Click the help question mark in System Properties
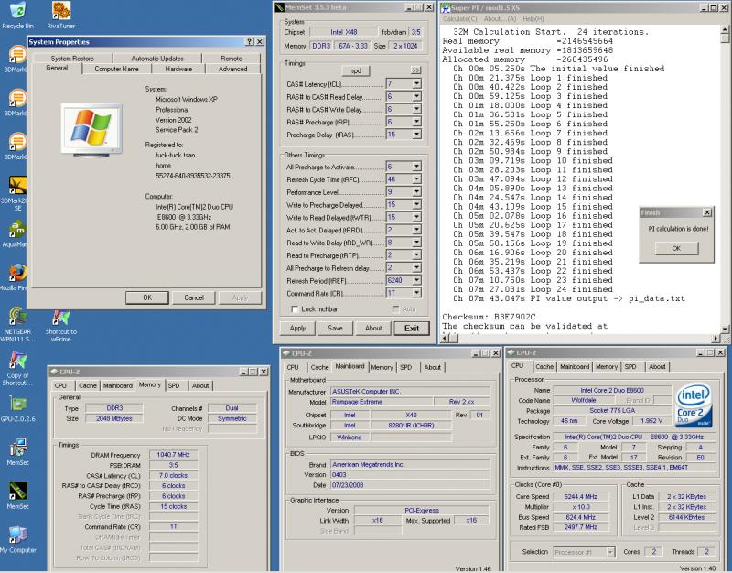The width and height of the screenshot is (732, 573). [x=250, y=42]
